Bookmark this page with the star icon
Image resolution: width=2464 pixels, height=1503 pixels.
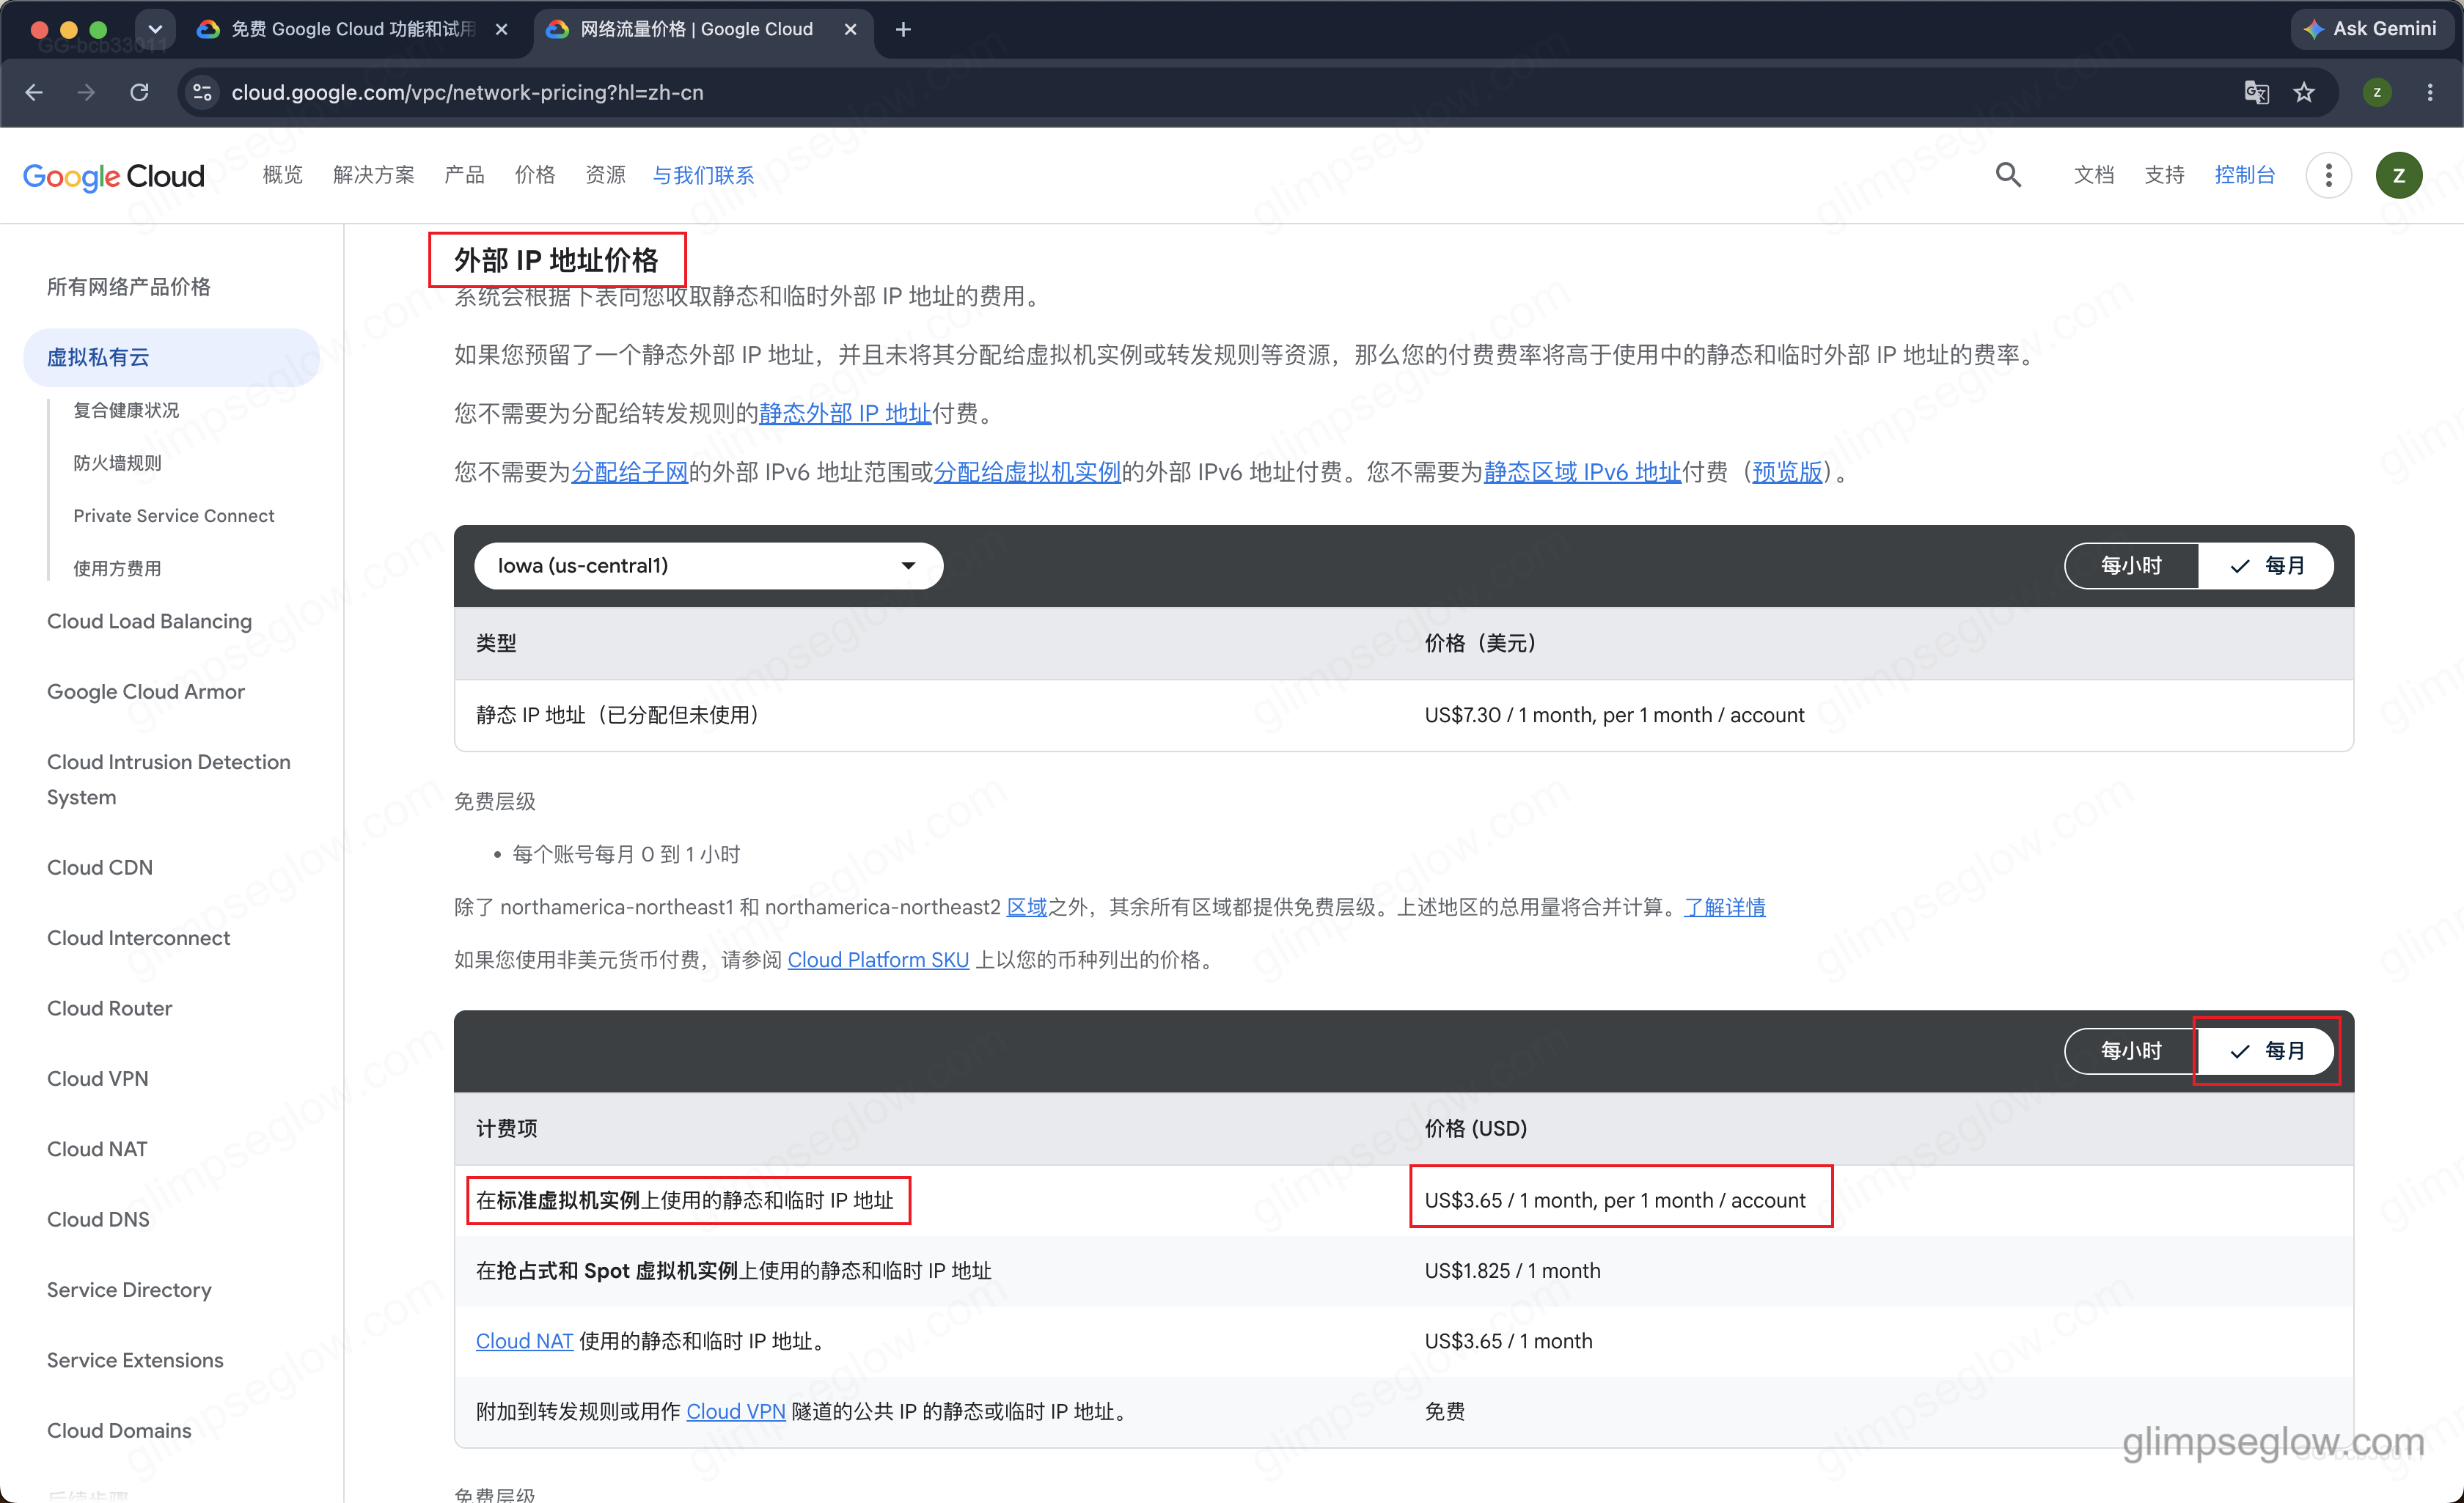pyautogui.click(x=2304, y=92)
